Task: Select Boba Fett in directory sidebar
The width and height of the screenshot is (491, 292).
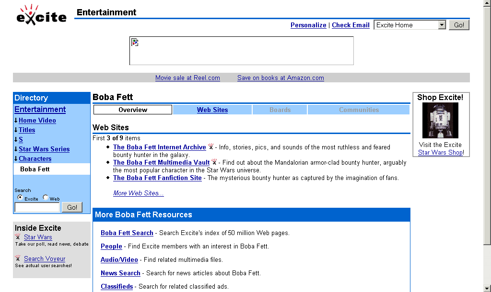Action: (35, 169)
